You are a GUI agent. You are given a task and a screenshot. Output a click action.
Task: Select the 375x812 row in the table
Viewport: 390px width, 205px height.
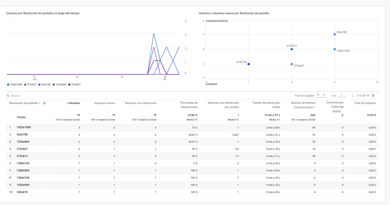[192, 156]
